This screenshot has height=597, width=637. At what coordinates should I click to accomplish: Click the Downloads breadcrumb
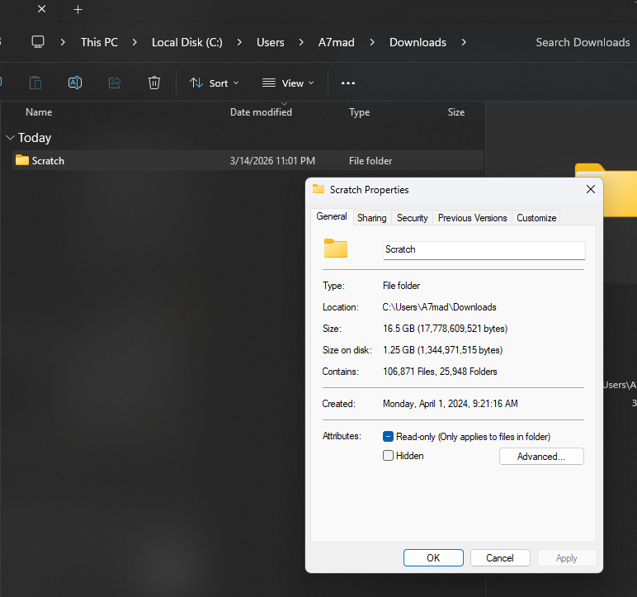pyautogui.click(x=418, y=42)
